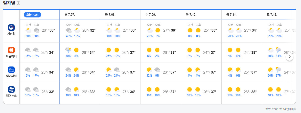The height and width of the screenshot is (113, 301).
Task: Click the 금 7.11. column header
Action: pos(231,15)
